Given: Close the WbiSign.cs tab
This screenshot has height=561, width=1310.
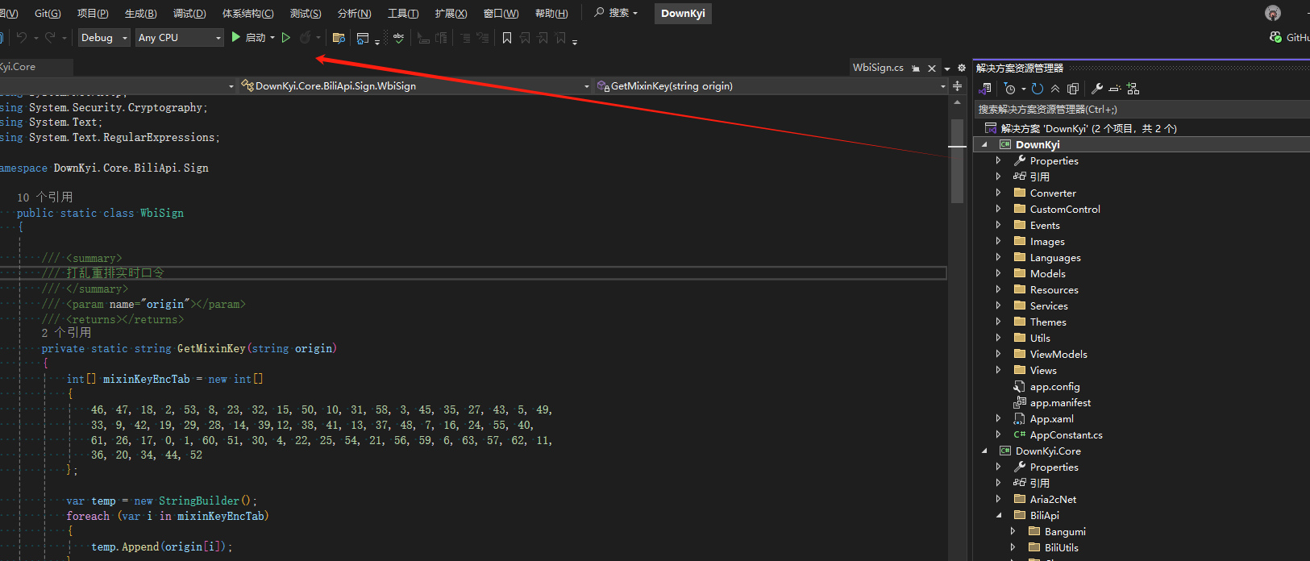Looking at the screenshot, I should (932, 69).
